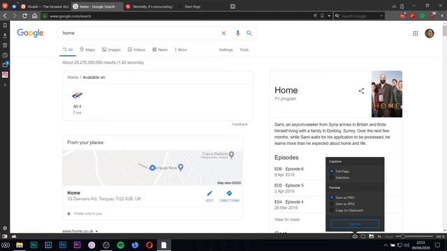Open the News results tab

click(160, 50)
